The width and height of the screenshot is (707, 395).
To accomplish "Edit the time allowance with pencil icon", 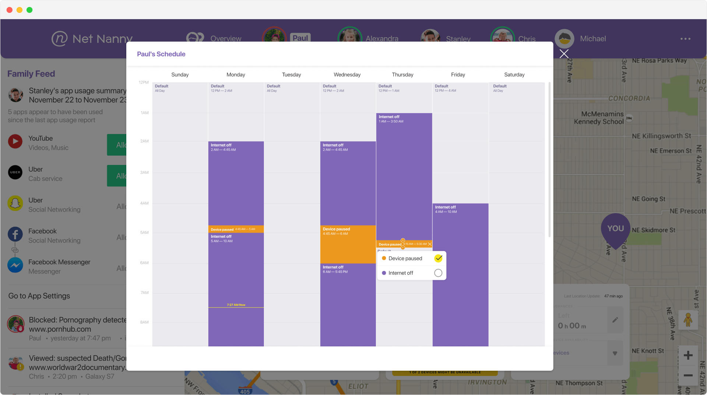I will tap(615, 320).
